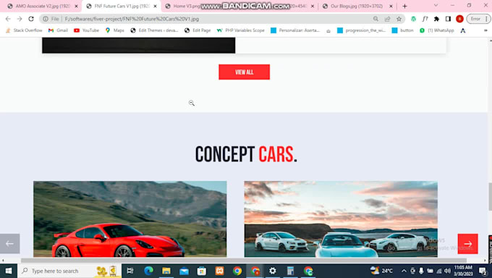
Task: Click the horizontal scrollbar at page bottom
Action: pos(244,261)
